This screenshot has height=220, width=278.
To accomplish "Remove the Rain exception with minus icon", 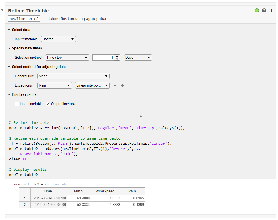I will click(115, 85).
